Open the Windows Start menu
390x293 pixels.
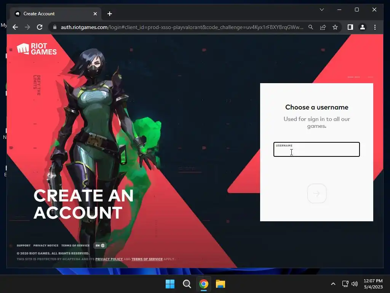click(170, 284)
